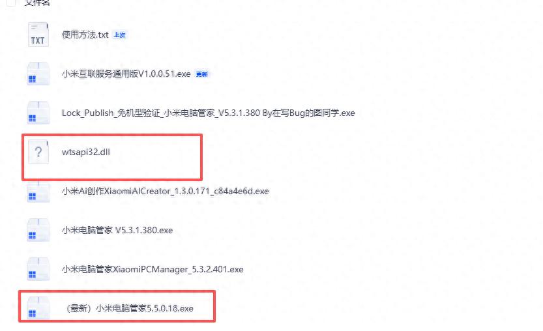The width and height of the screenshot is (543, 331).
Task: Click the exe icon for 小米Ai创作XiaomiAICreator
Action: (x=38, y=191)
